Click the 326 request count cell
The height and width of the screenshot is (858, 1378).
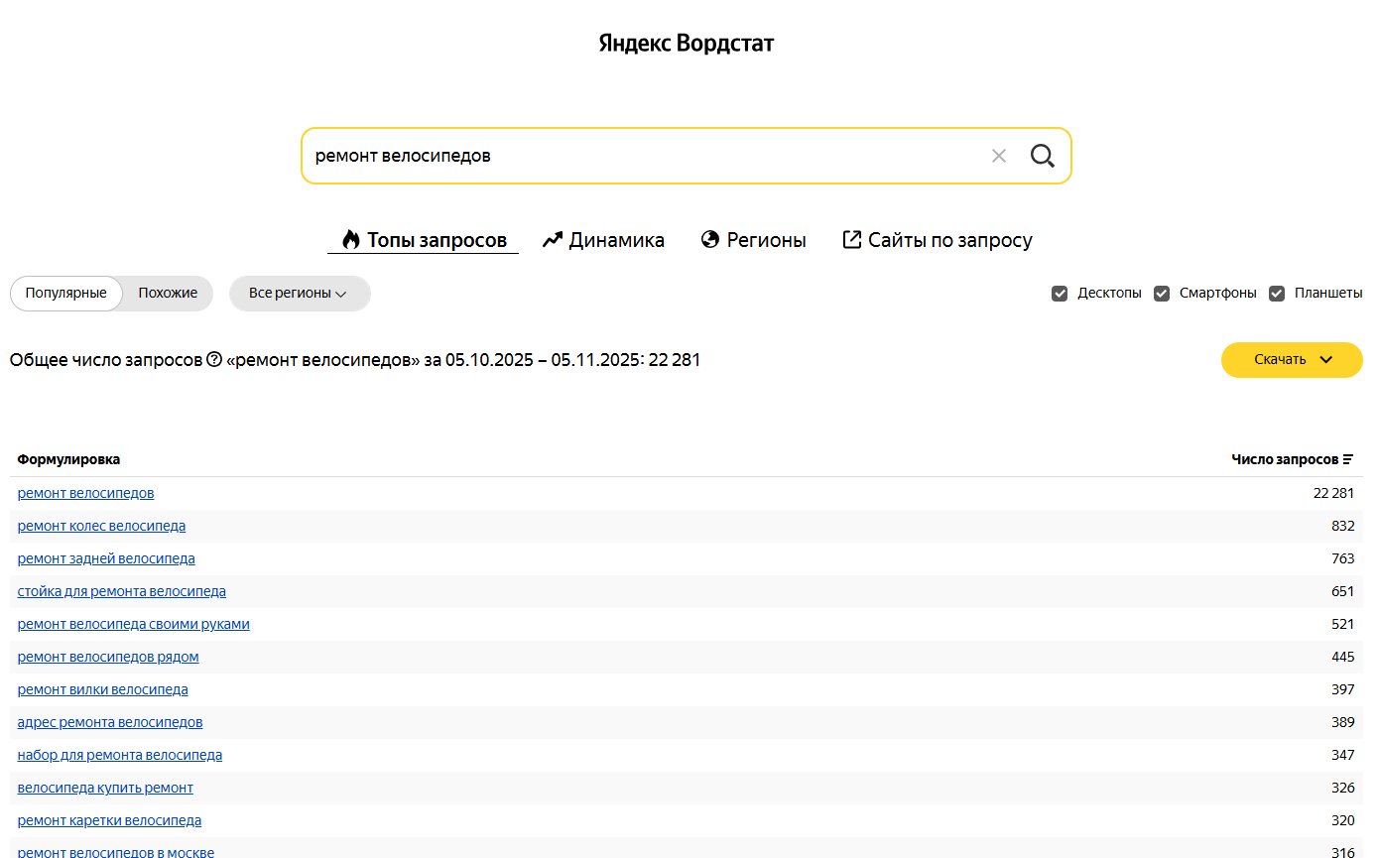tap(1343, 788)
